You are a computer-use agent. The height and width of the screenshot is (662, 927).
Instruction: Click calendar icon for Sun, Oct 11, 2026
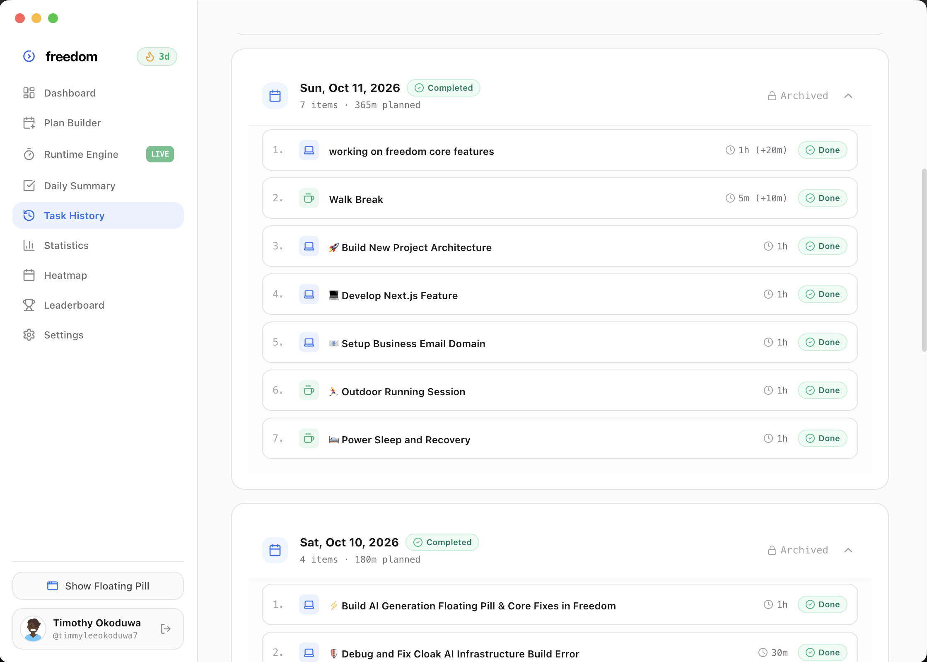click(275, 96)
